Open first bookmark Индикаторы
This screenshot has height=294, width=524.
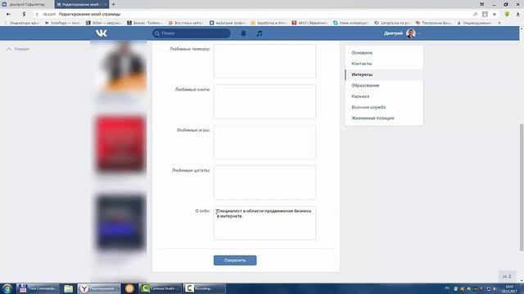(x=22, y=23)
